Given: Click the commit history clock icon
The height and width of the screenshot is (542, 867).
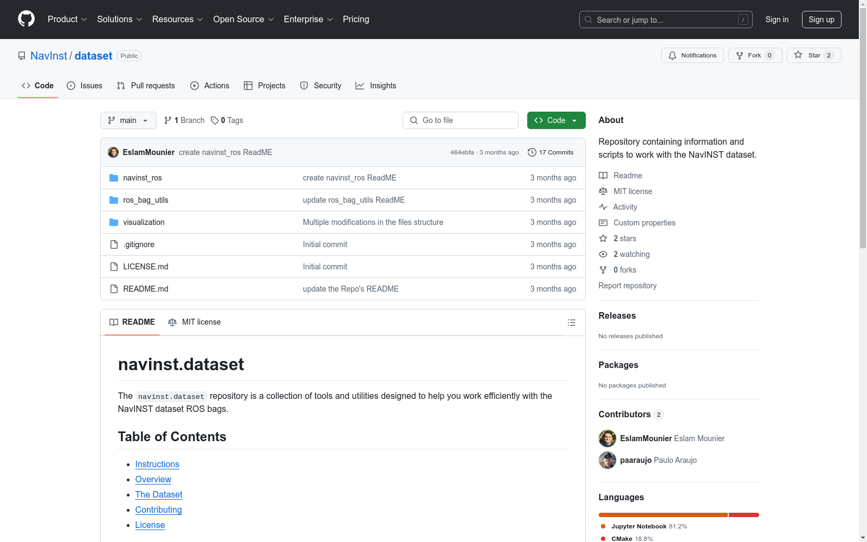Looking at the screenshot, I should point(532,152).
